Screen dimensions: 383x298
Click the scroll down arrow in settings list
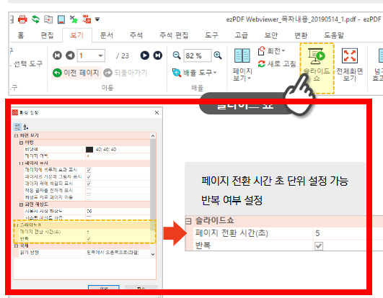(x=153, y=254)
